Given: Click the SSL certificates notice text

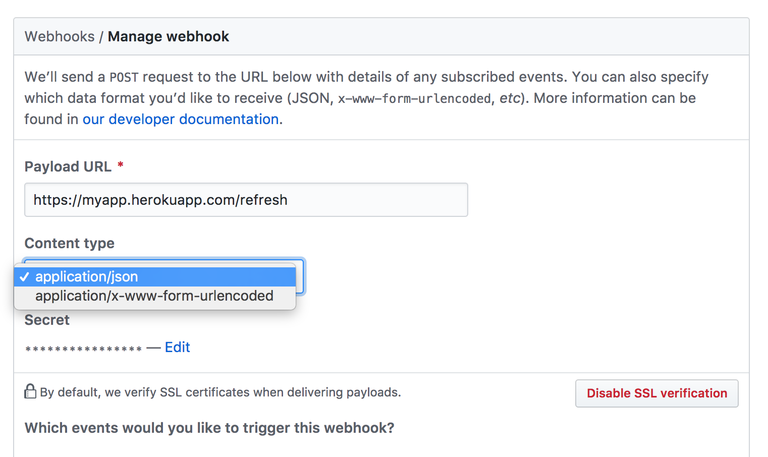Looking at the screenshot, I should [221, 392].
